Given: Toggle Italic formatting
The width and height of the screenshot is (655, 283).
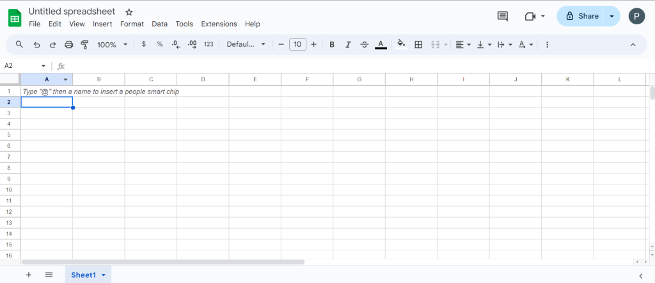Looking at the screenshot, I should pyautogui.click(x=348, y=45).
